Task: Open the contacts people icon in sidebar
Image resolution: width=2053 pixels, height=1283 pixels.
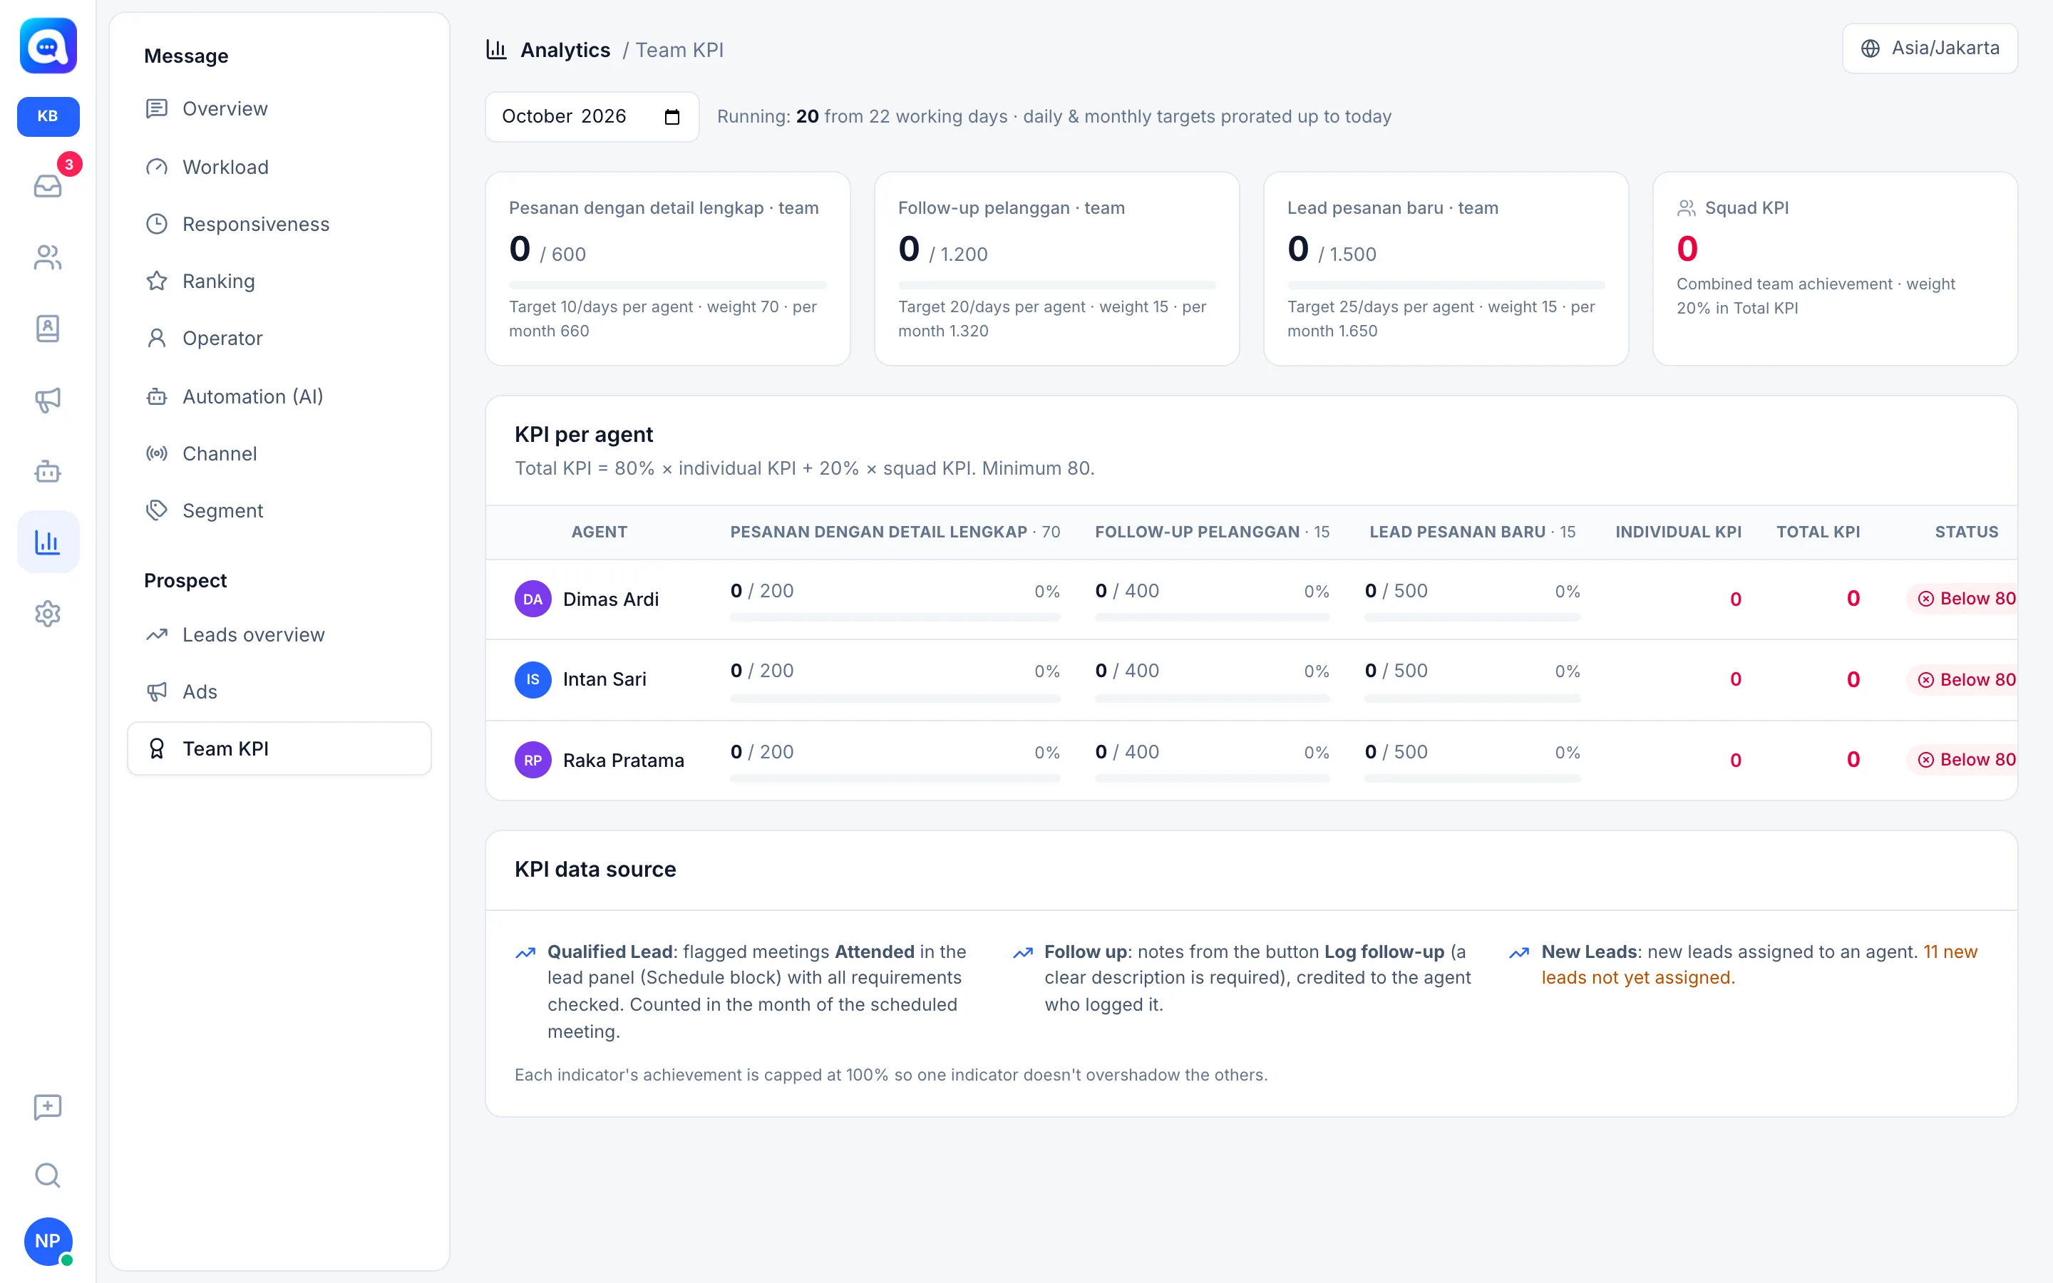Action: point(48,257)
